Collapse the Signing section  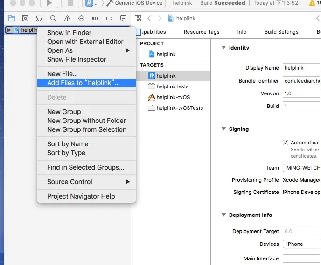[224, 129]
